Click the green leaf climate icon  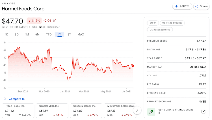tap(151, 112)
